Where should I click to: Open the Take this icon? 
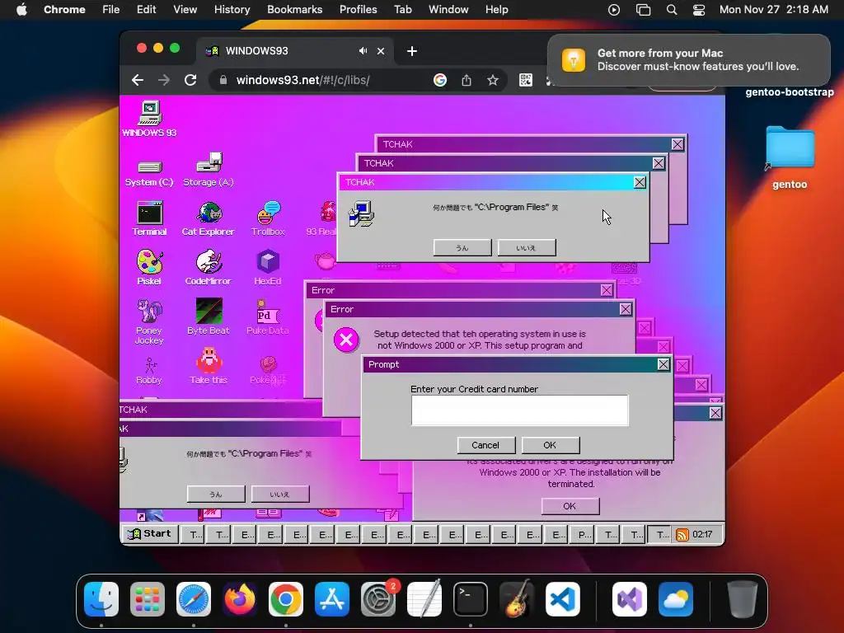209,366
